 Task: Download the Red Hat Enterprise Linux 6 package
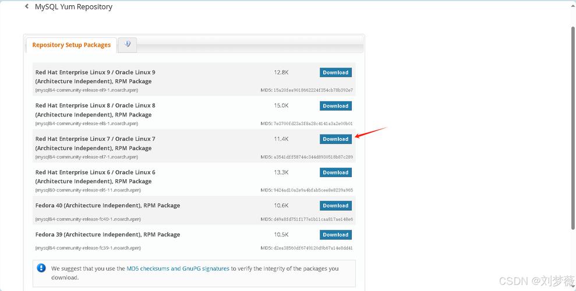click(335, 172)
